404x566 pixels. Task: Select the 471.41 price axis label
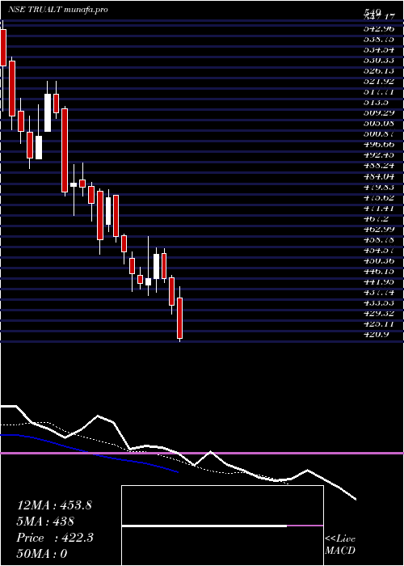pos(379,209)
